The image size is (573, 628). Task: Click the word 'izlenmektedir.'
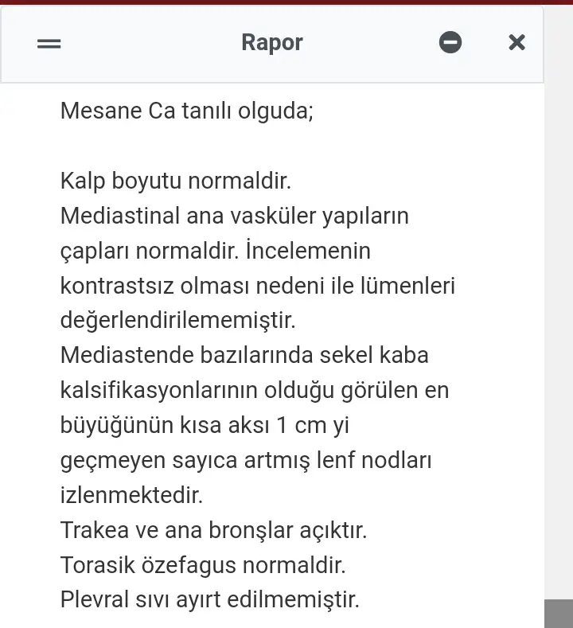pos(131,495)
